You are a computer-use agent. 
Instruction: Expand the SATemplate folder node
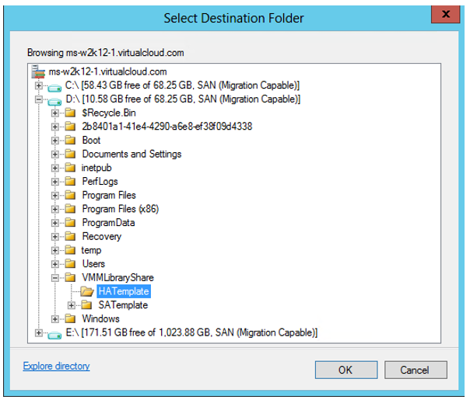click(x=72, y=305)
